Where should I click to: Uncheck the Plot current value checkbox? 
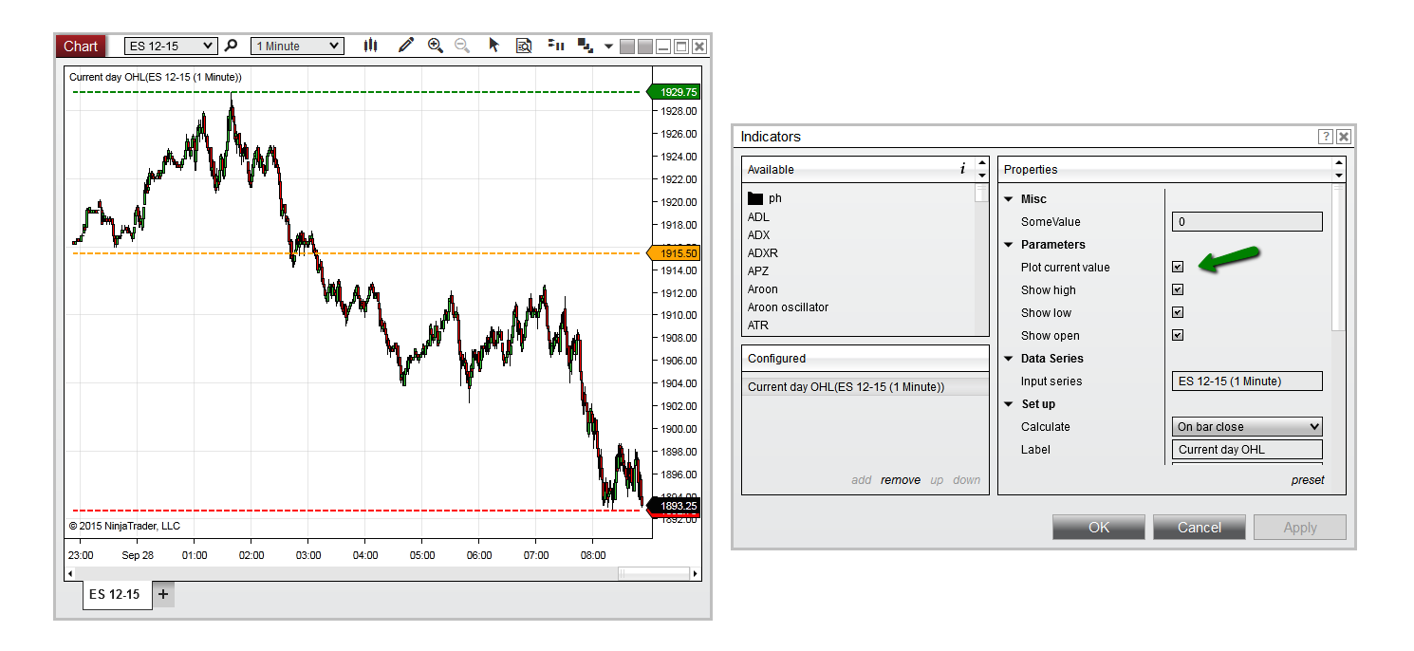1178,268
